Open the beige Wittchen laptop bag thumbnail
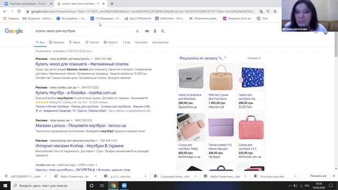The width and height of the screenshot is (338, 190). click(221, 78)
